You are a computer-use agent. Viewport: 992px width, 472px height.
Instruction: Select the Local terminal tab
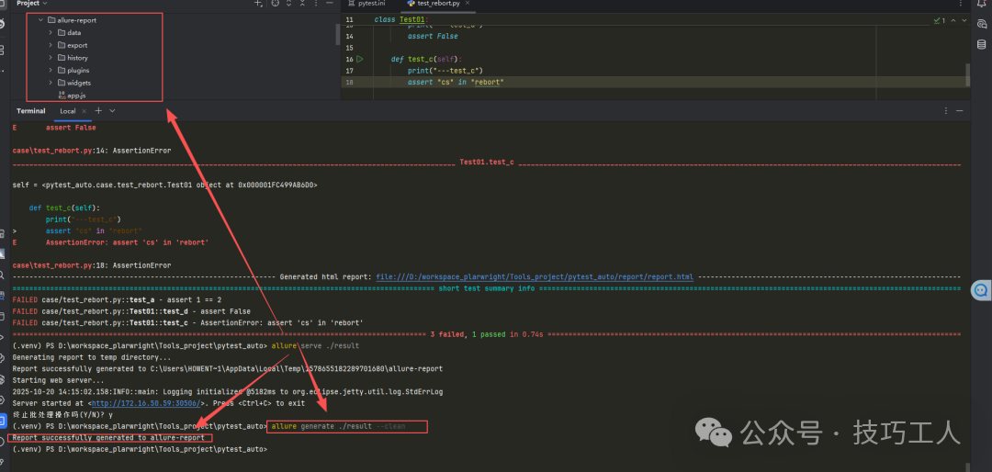[68, 111]
